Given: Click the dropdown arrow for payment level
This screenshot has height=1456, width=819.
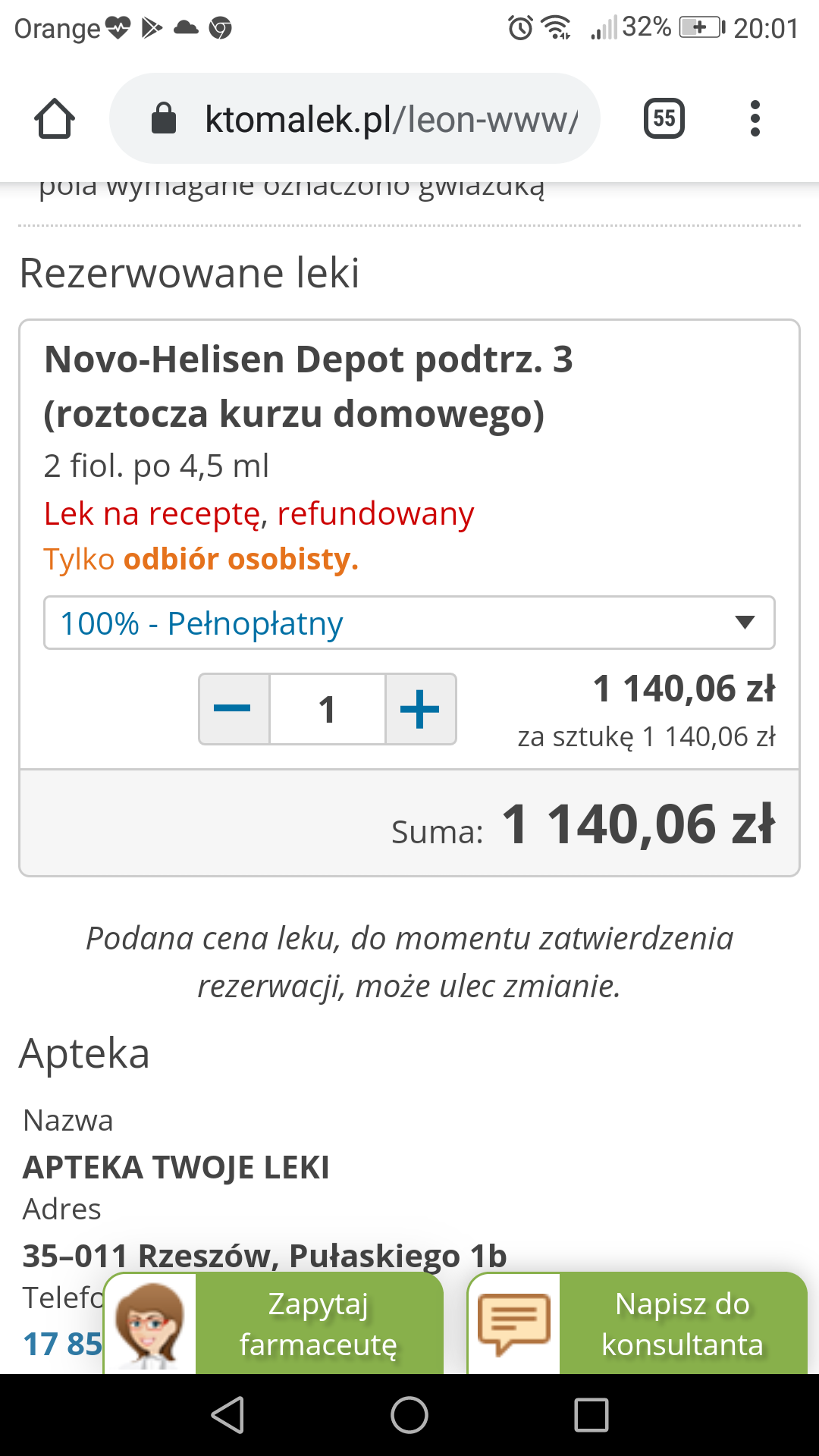Looking at the screenshot, I should click(x=745, y=623).
